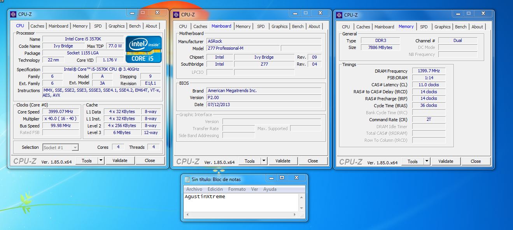Screen dimensions: 513x230
Task: Open SPD tab in middle CPU-Z window
Action: point(261,26)
